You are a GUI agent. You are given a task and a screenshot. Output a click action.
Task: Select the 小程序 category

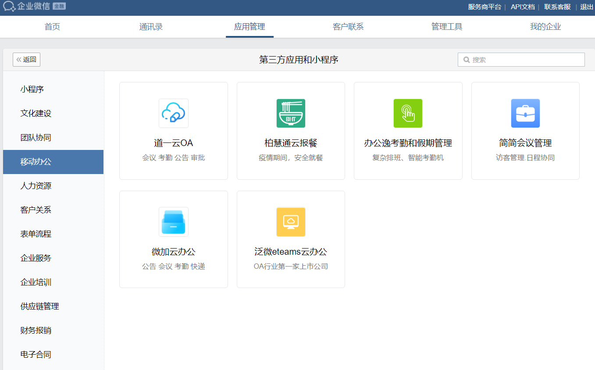tap(53, 89)
